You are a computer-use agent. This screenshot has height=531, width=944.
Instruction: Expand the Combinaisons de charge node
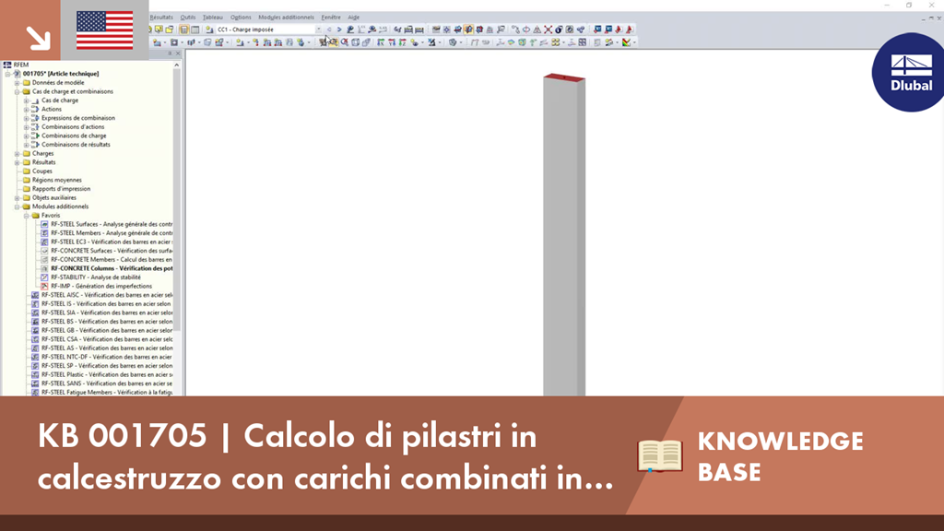tap(27, 136)
